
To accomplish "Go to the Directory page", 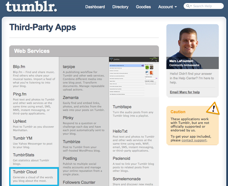I will pos(120,7).
